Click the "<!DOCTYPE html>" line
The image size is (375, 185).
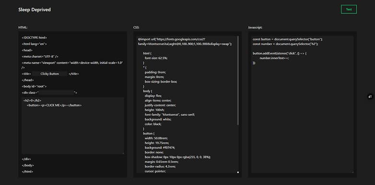[34, 37]
